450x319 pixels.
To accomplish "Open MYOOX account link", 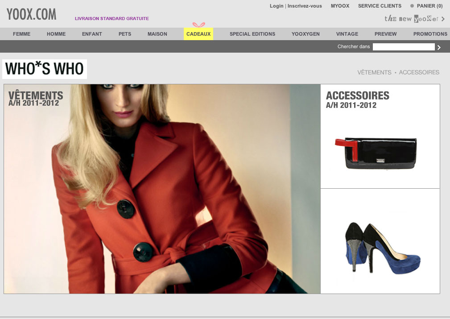I will click(340, 6).
